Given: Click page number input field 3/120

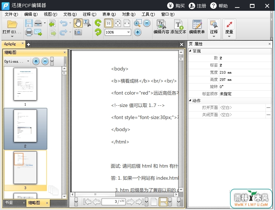Looking at the screenshot, I should tap(113, 202).
